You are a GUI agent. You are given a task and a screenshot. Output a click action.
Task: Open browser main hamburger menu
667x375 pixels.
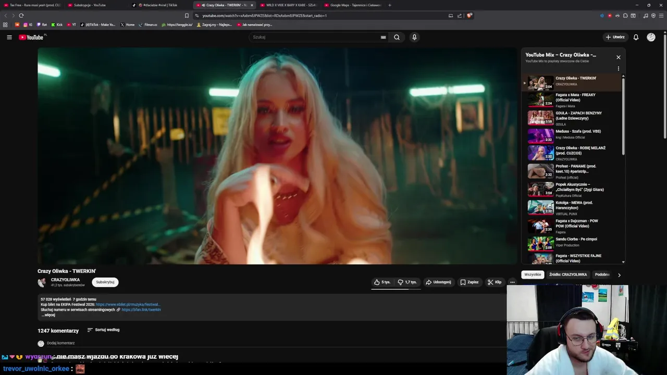coord(661,16)
